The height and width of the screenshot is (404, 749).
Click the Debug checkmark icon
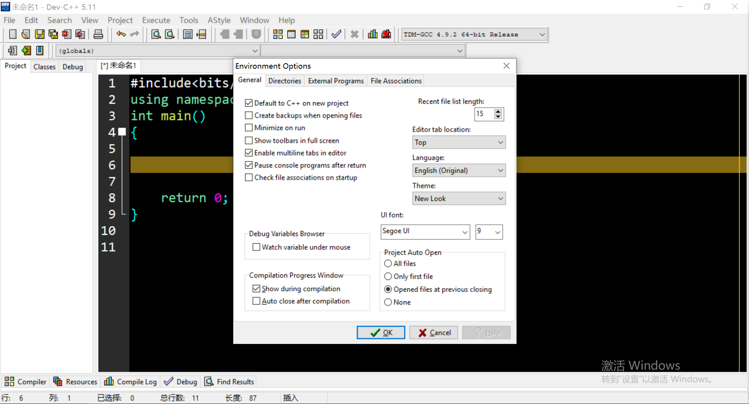click(x=336, y=34)
